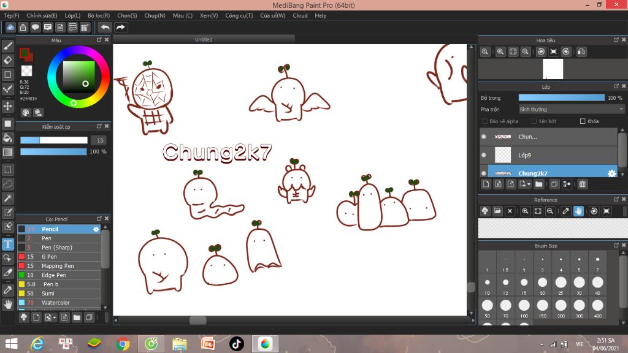The width and height of the screenshot is (628, 353).
Task: Click the cloud save icon in top toolbar
Action: tap(10, 27)
